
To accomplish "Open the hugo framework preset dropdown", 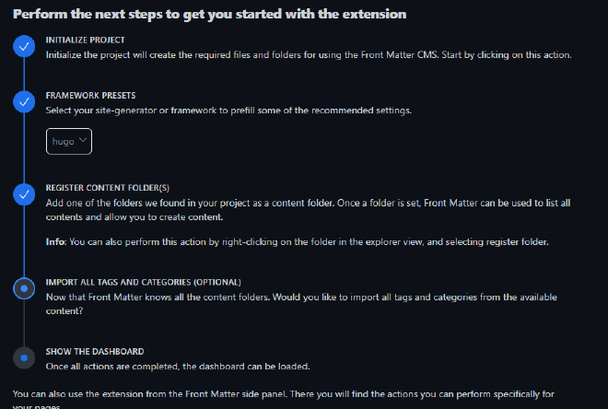I will click(70, 142).
